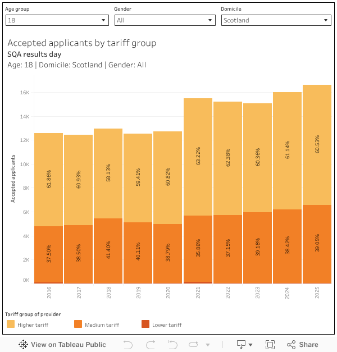The image size is (337, 352).
Task: Click the 2016 Higher tariff bar segment
Action: pyautogui.click(x=48, y=180)
